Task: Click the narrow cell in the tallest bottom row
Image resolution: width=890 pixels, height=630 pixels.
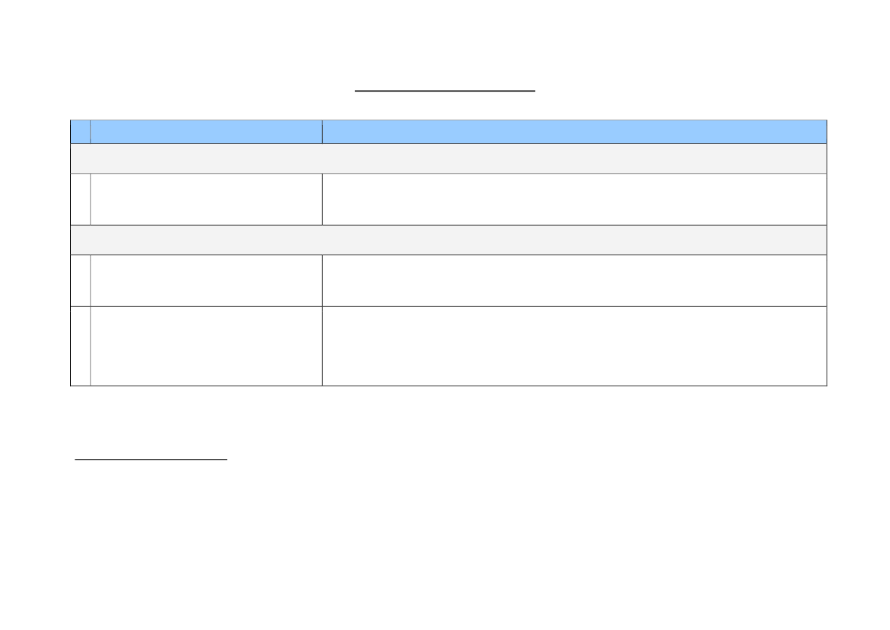Action: click(x=81, y=346)
